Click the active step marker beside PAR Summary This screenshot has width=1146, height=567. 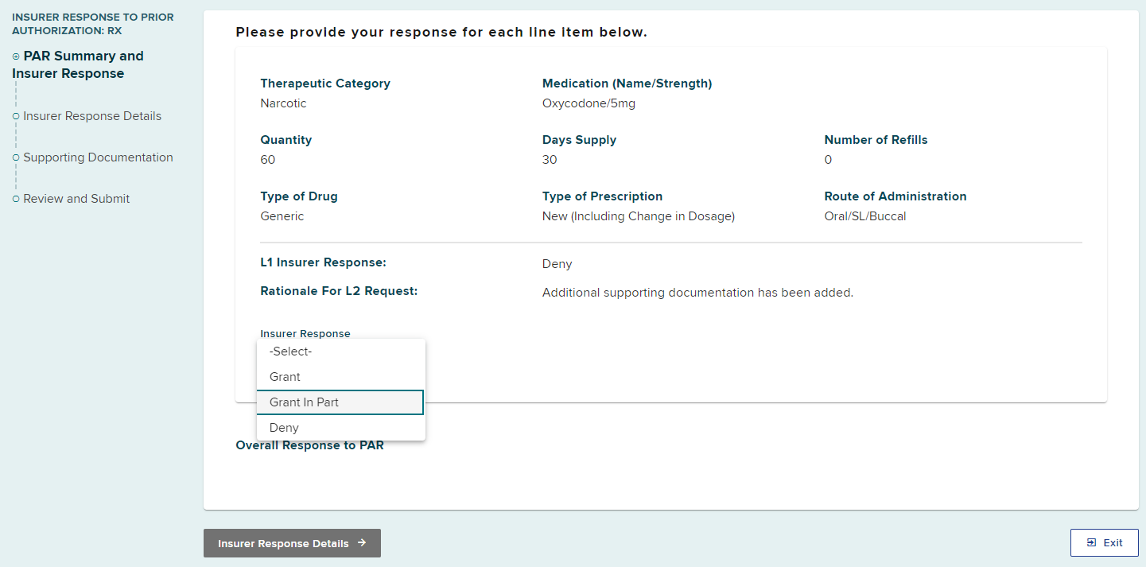pyautogui.click(x=16, y=56)
